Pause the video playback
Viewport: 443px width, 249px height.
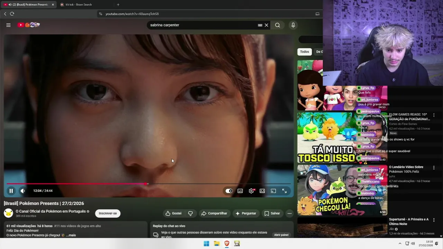point(11,191)
